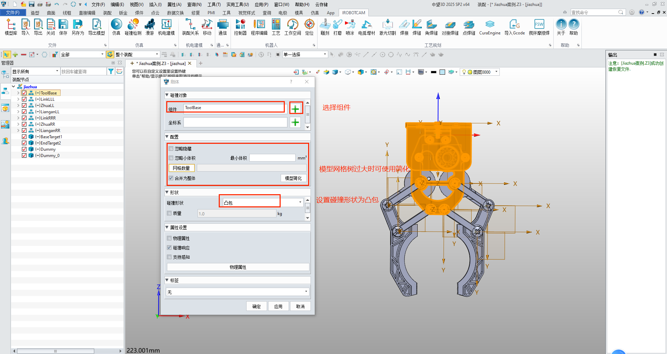The image size is (667, 354).
Task: Enable the 忽略隐藏 checkbox
Action: [171, 149]
